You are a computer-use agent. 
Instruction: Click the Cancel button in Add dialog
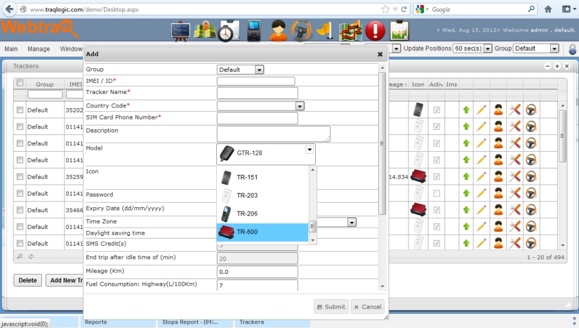click(367, 307)
